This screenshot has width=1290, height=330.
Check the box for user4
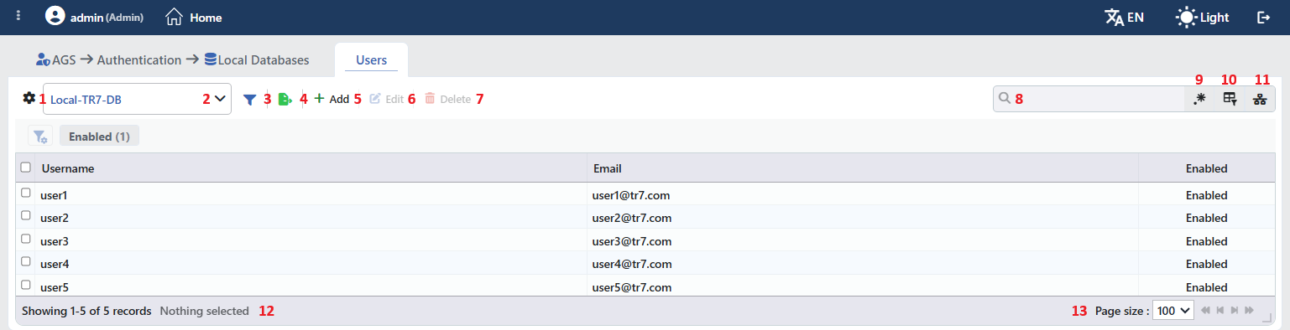(x=26, y=262)
